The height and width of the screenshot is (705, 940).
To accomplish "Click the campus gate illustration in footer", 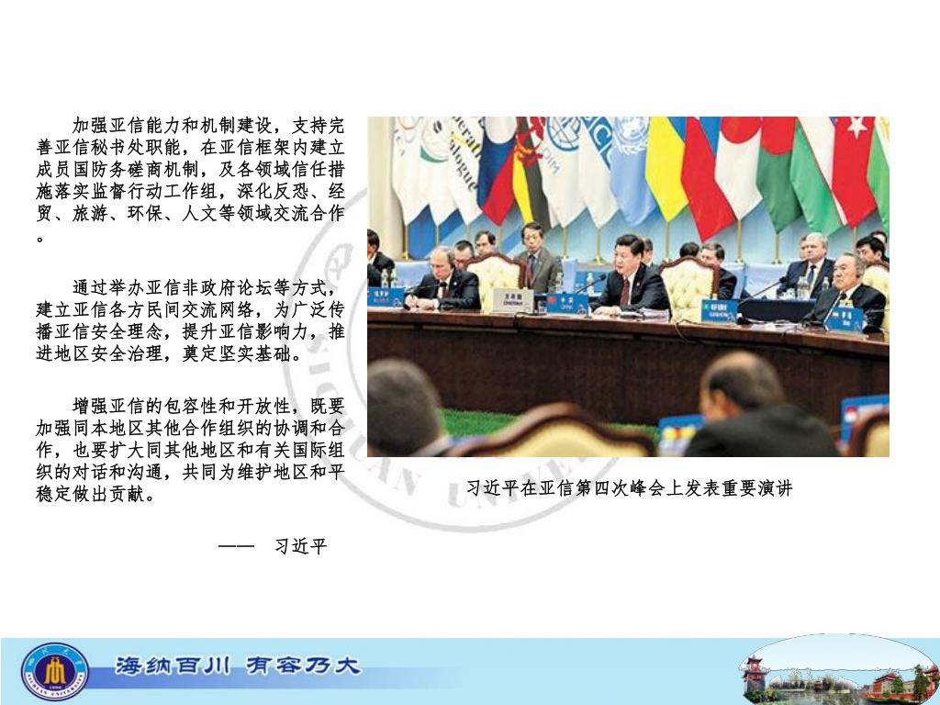I will 839,670.
